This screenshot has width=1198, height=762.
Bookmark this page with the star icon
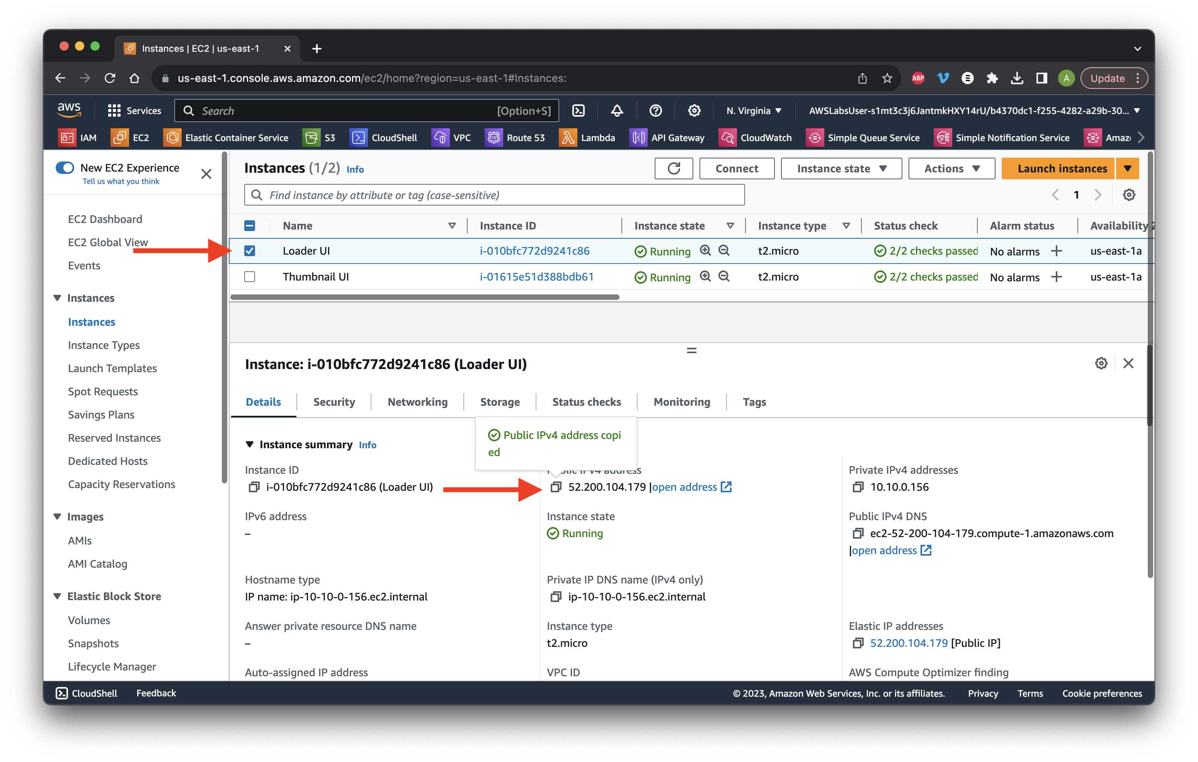click(x=887, y=78)
